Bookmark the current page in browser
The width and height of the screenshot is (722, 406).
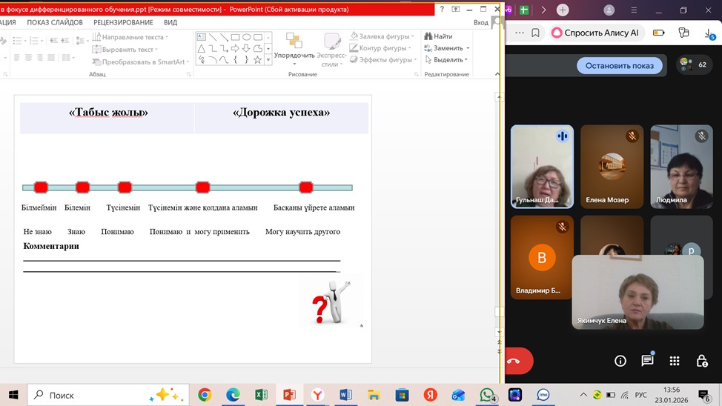click(535, 33)
